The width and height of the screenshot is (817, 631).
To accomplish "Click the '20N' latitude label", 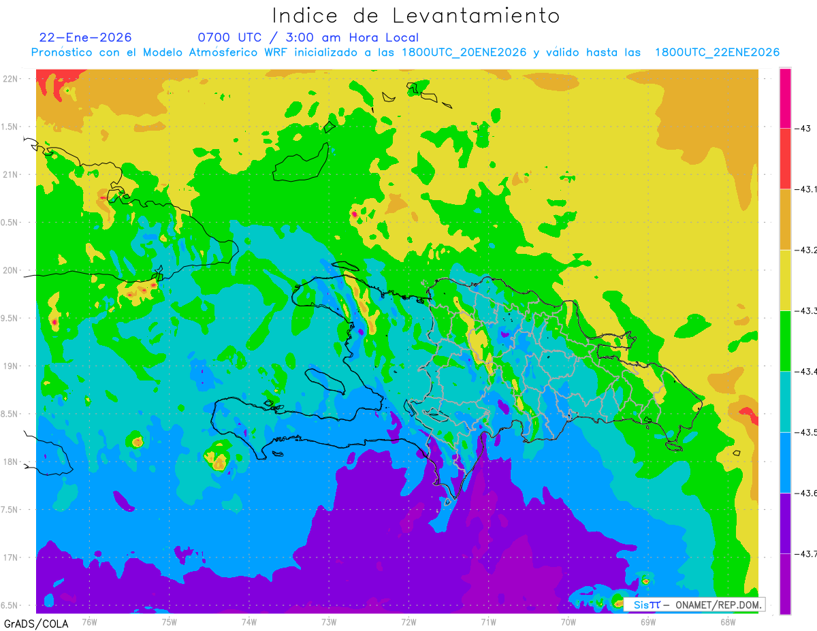I will pyautogui.click(x=11, y=270).
